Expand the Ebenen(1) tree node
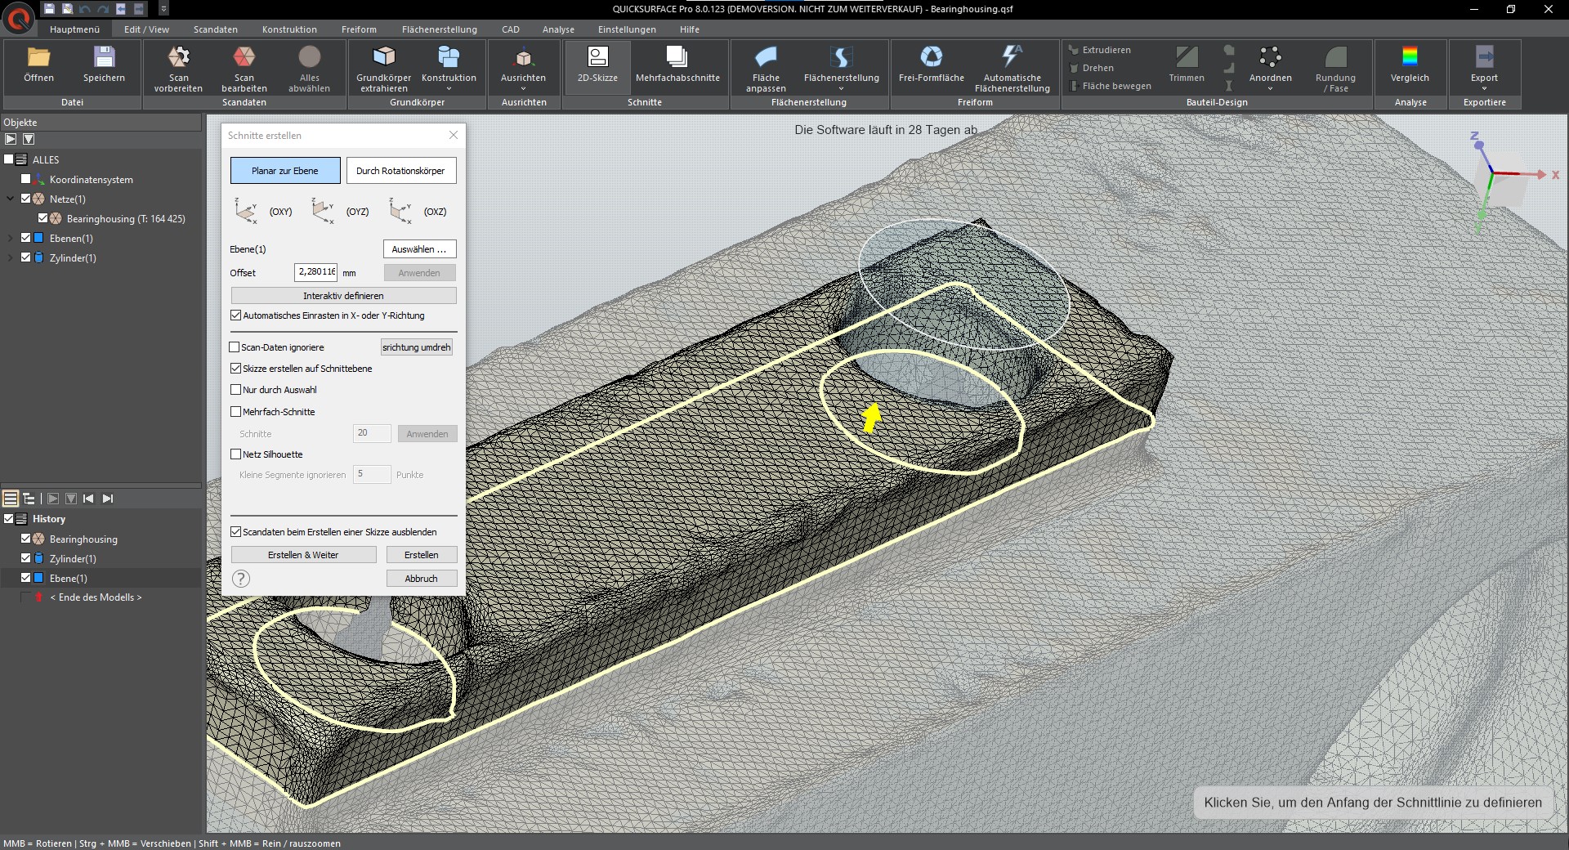This screenshot has height=850, width=1569. click(10, 238)
